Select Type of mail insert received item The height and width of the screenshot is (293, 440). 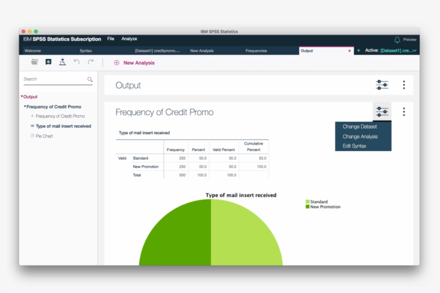click(x=63, y=126)
